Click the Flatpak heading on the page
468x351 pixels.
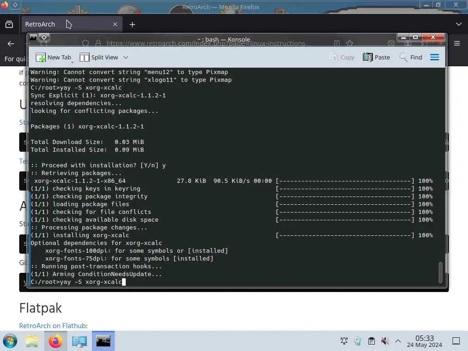pos(41,308)
